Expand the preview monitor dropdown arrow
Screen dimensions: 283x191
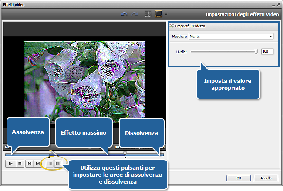click(166, 14)
